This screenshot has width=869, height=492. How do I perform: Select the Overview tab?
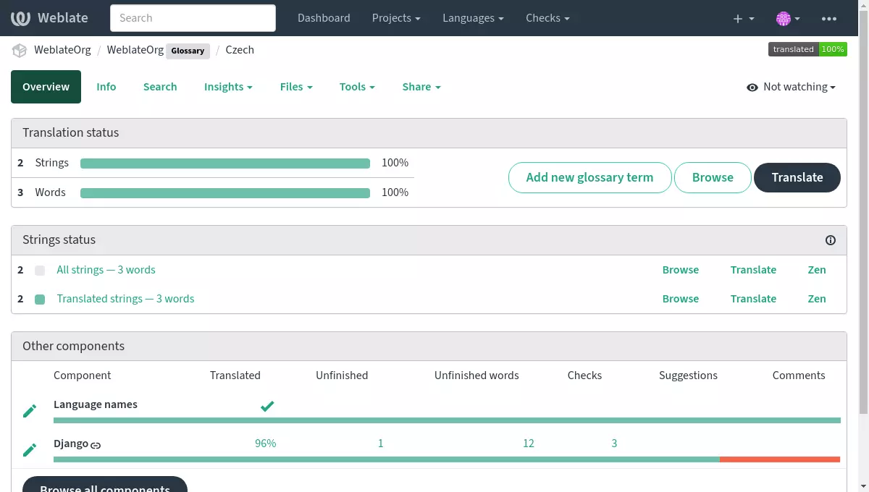46,87
